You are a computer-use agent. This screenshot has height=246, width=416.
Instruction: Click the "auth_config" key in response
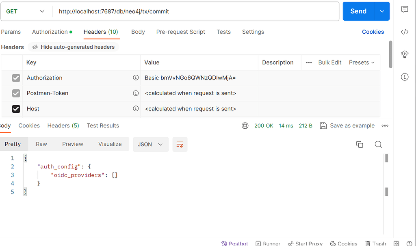59,167
